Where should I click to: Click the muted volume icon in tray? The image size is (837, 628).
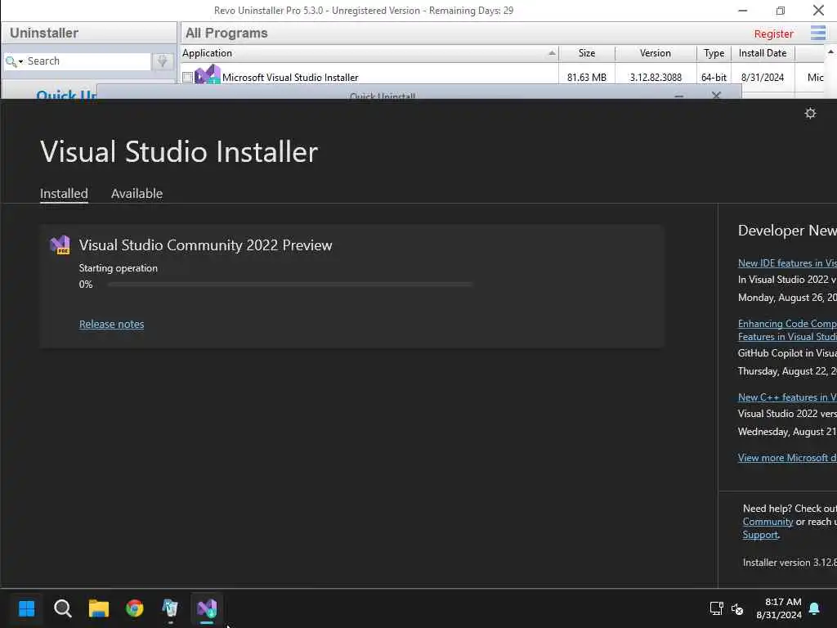(737, 608)
